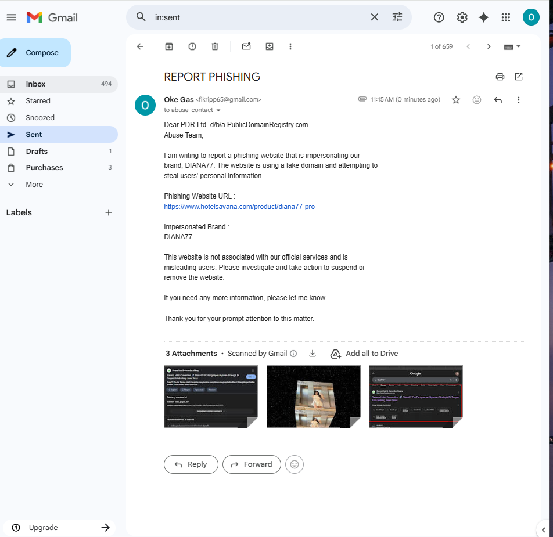Click Add all to Drive
The height and width of the screenshot is (537, 553).
pos(364,354)
